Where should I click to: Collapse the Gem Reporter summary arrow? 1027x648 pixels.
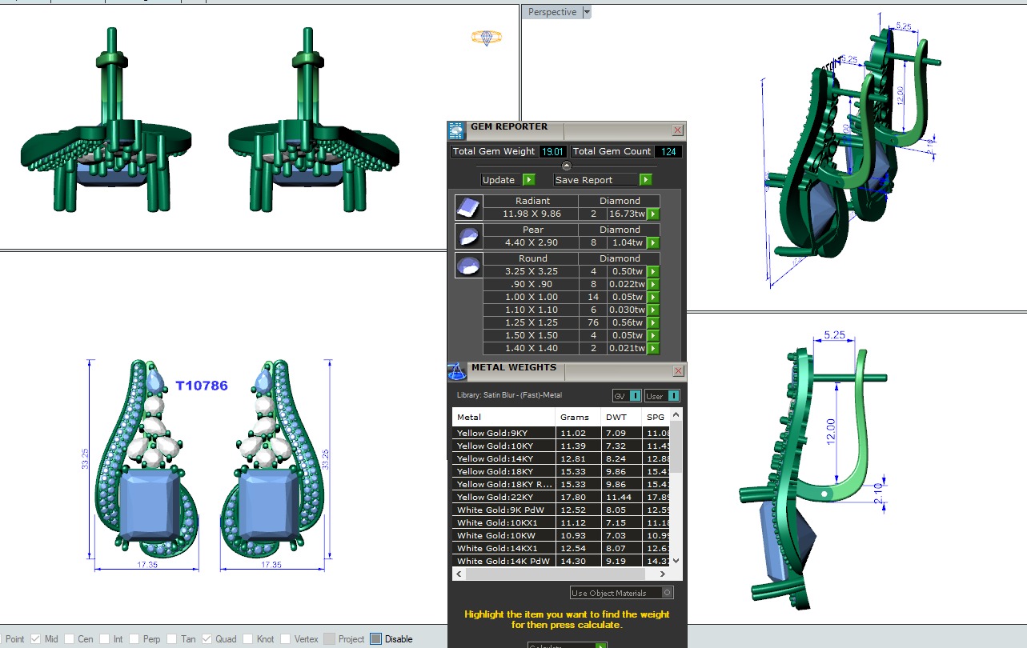(x=567, y=166)
